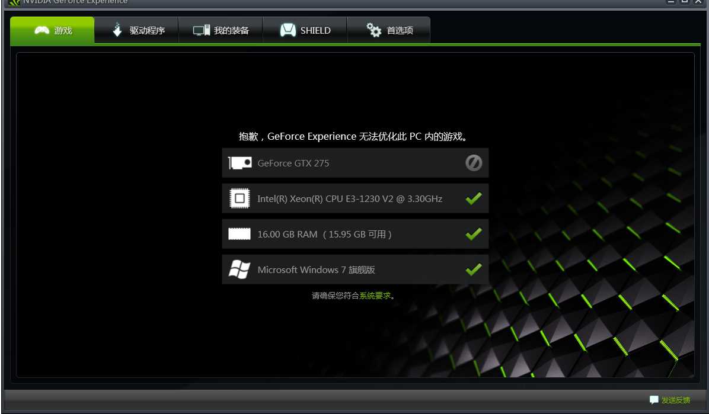The image size is (709, 414).
Task: Click the RAM module icon
Action: click(x=239, y=234)
